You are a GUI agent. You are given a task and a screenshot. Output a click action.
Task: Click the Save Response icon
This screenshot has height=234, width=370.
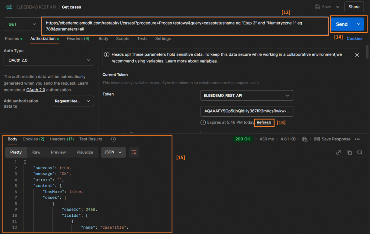pyautogui.click(x=317, y=139)
